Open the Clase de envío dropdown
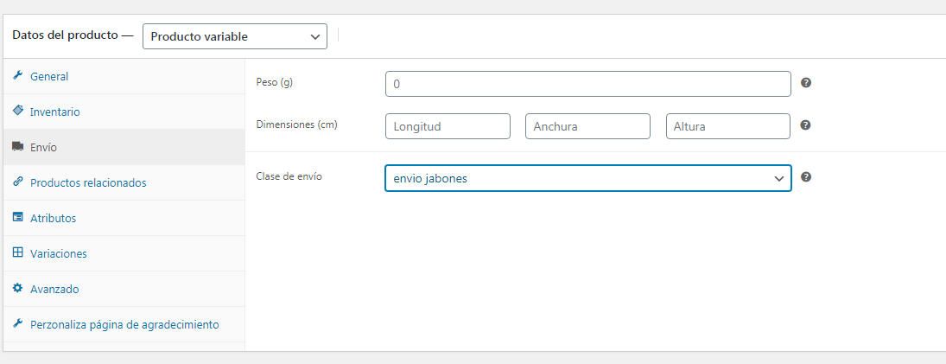The image size is (946, 364). click(588, 178)
